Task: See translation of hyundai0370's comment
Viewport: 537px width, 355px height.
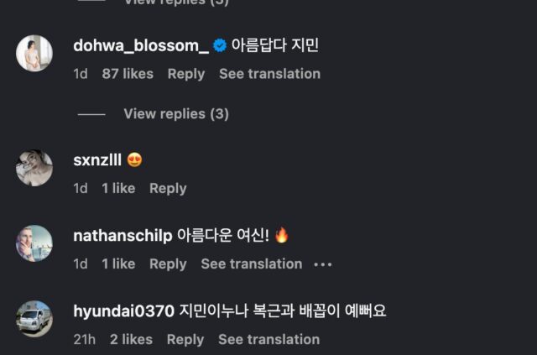Action: (x=268, y=339)
